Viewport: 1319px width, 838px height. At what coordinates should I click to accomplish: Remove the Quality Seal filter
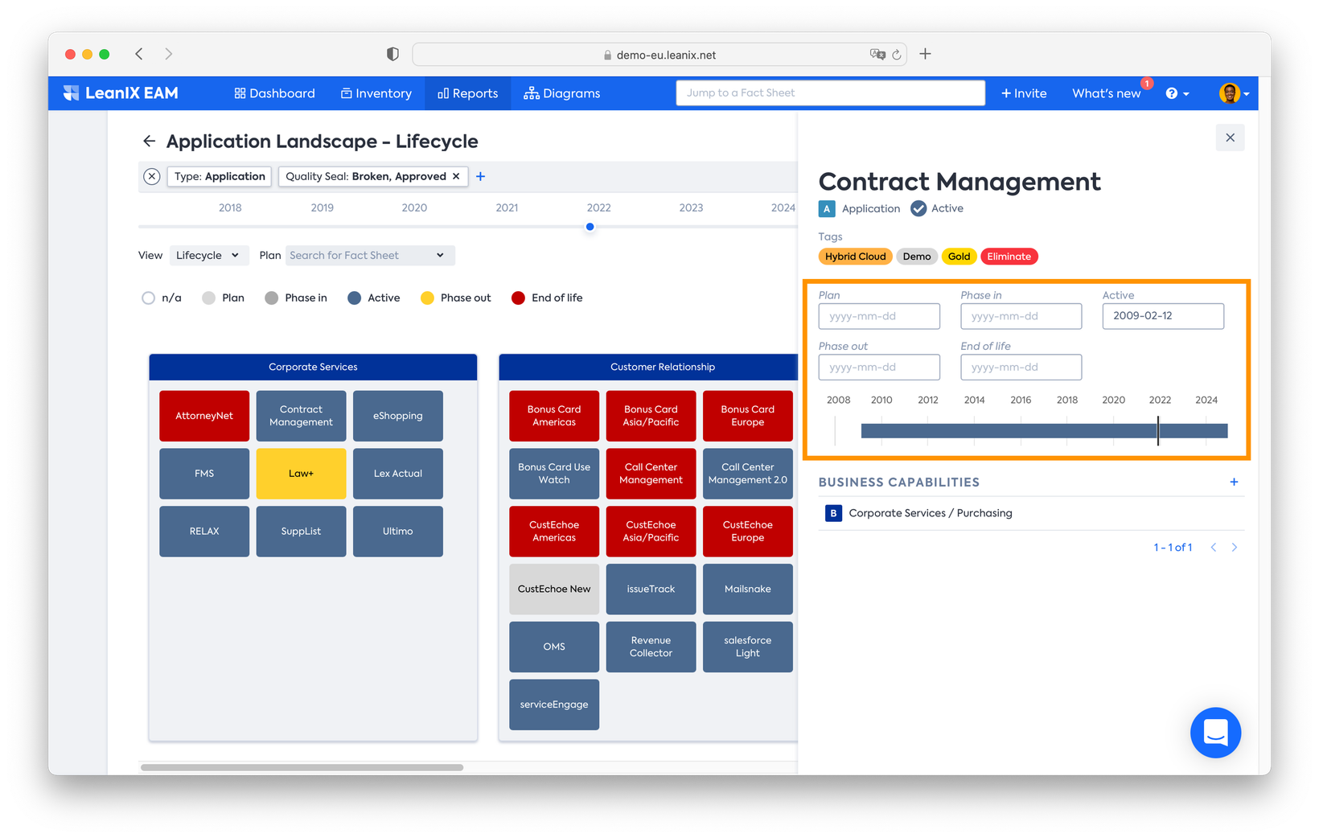[456, 176]
